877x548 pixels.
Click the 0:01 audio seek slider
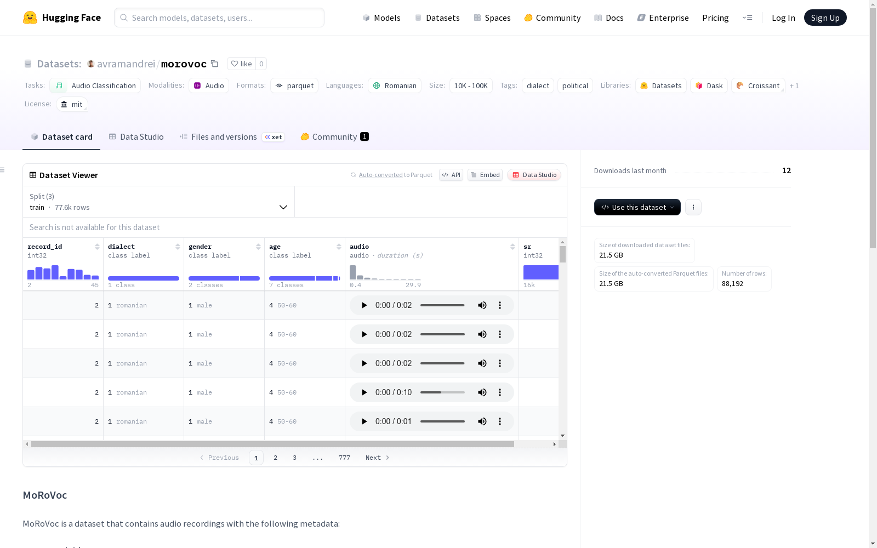442,421
